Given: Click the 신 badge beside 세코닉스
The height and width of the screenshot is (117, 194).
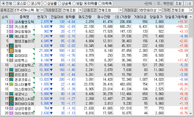Looking at the screenshot, I should [x=11, y=94].
